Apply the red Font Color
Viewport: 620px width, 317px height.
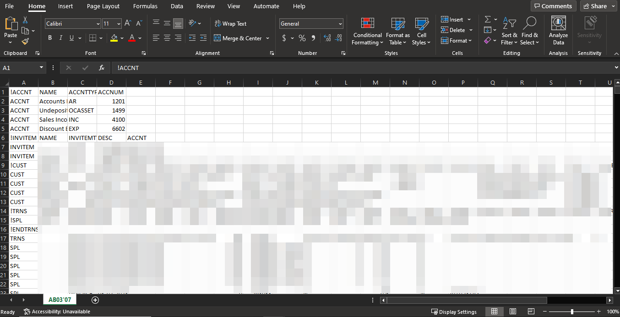(x=132, y=38)
